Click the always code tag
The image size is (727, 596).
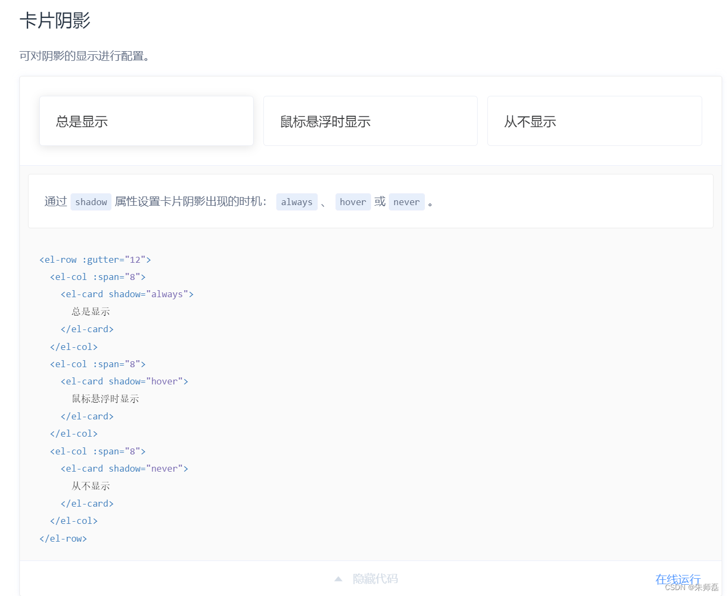297,201
